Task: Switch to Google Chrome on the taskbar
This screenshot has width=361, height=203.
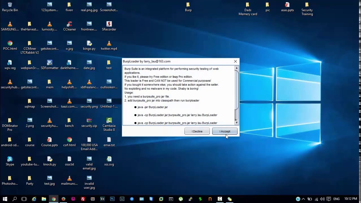Action: [54, 199]
